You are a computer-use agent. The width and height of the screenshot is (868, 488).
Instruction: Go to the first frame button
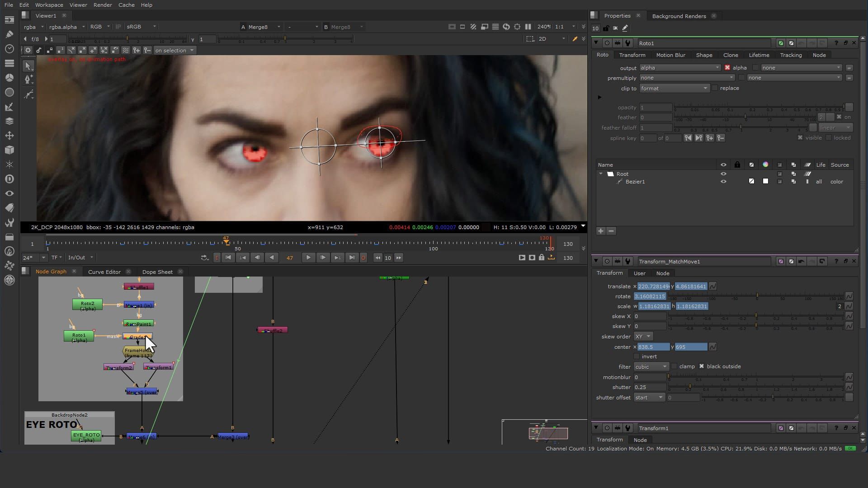point(228,258)
